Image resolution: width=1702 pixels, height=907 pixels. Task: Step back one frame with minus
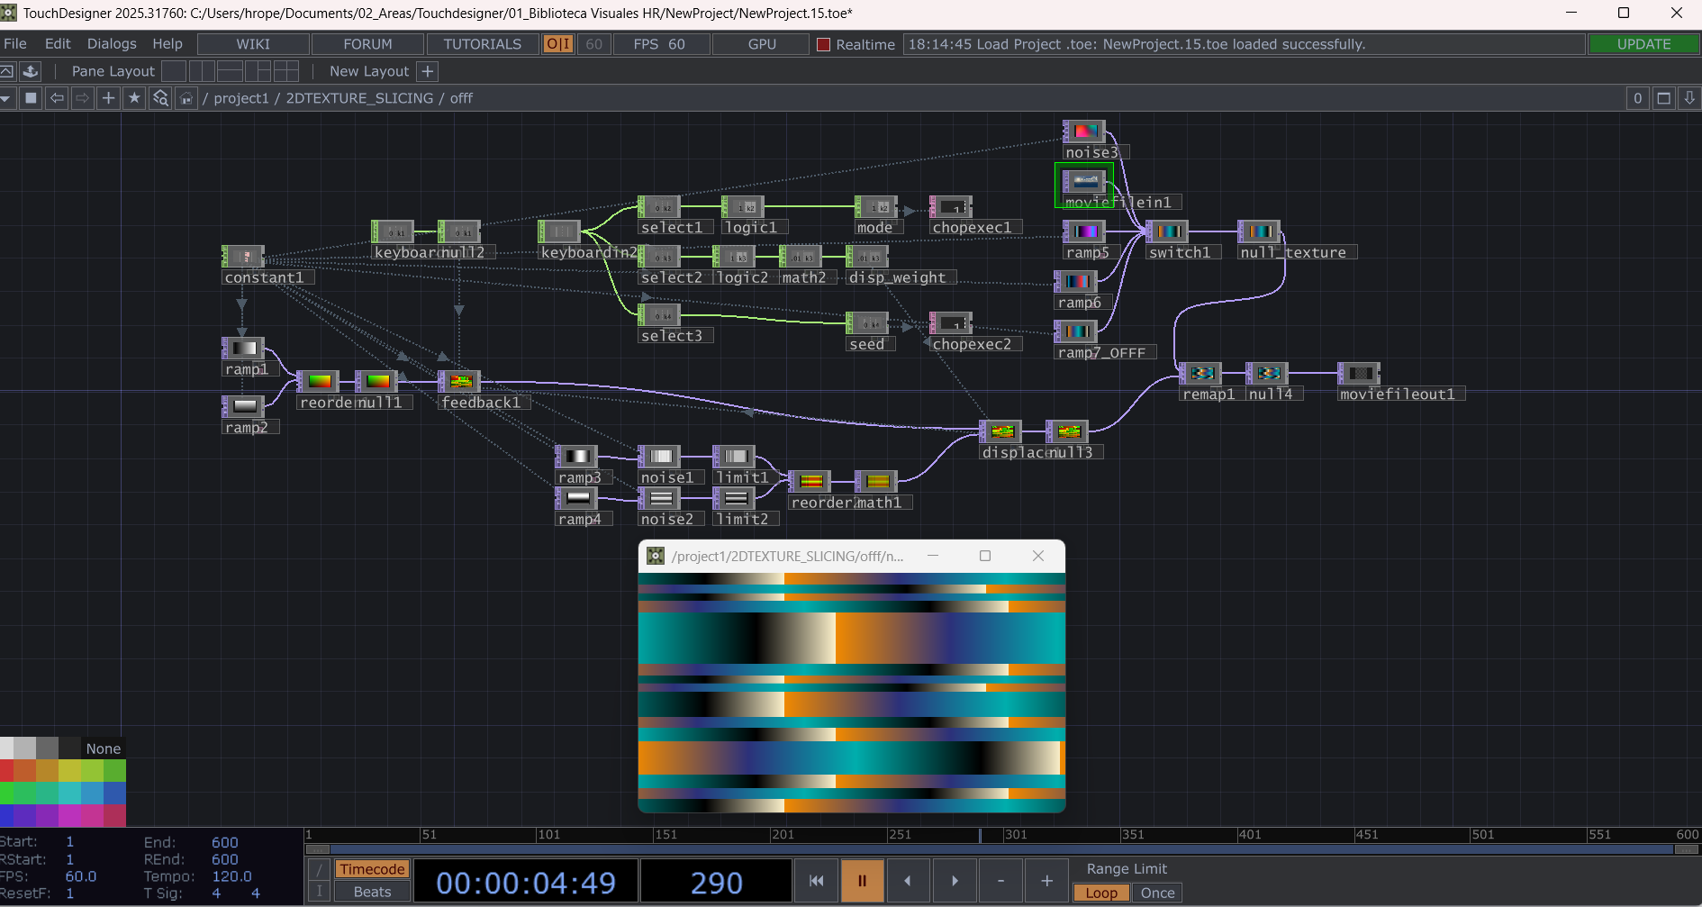[1000, 881]
